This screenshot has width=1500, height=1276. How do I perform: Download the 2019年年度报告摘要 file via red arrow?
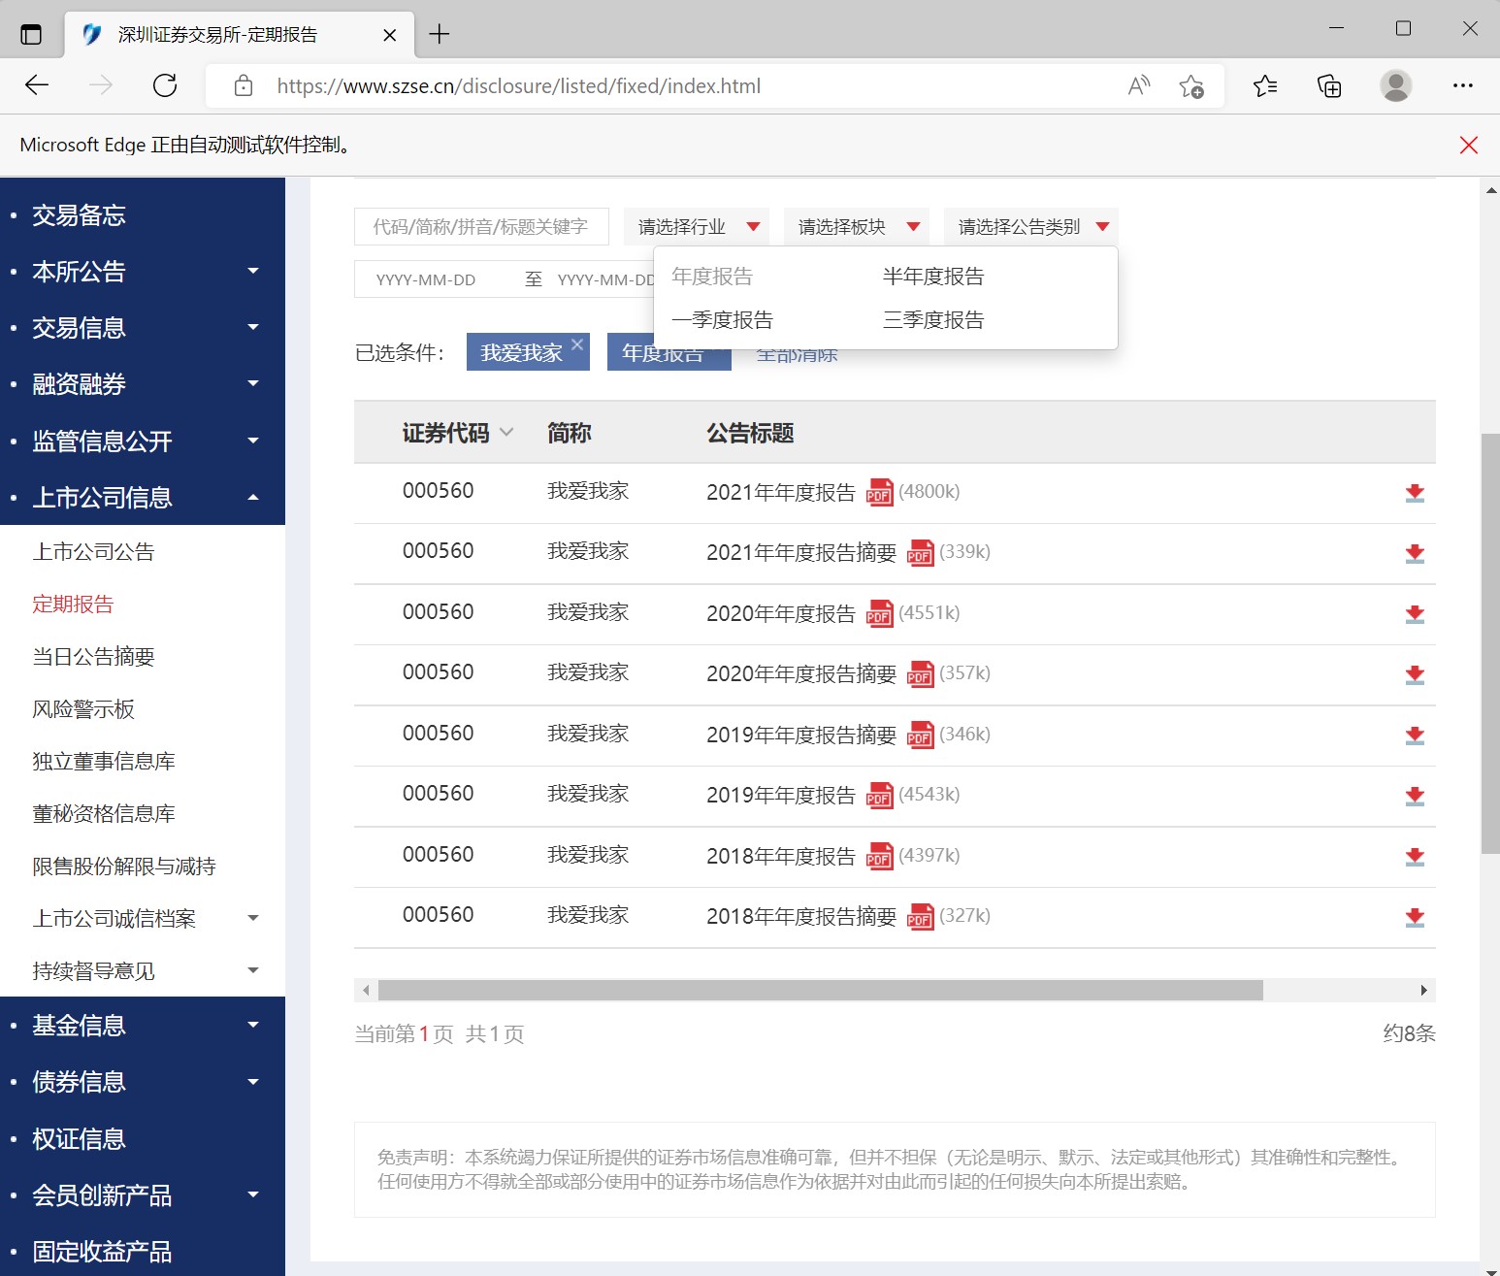(1415, 736)
